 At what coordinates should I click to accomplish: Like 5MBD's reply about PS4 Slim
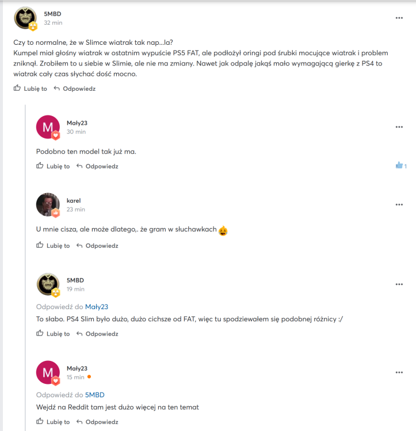(x=53, y=333)
